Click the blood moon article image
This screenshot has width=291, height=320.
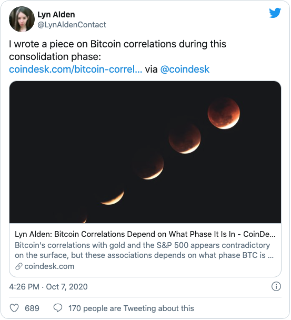click(x=145, y=152)
